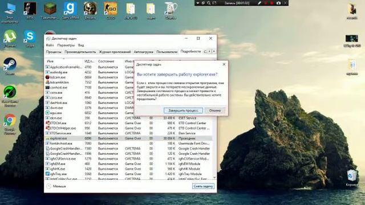Select the pencil draw tool in recorder bar
This screenshot has width=365, height=205.
259,3
